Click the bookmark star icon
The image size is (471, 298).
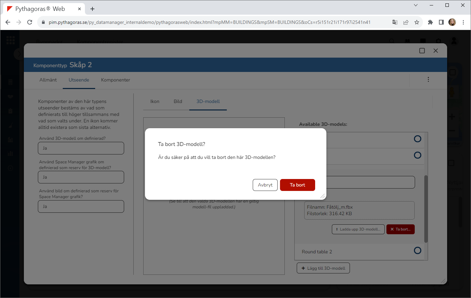coord(416,22)
